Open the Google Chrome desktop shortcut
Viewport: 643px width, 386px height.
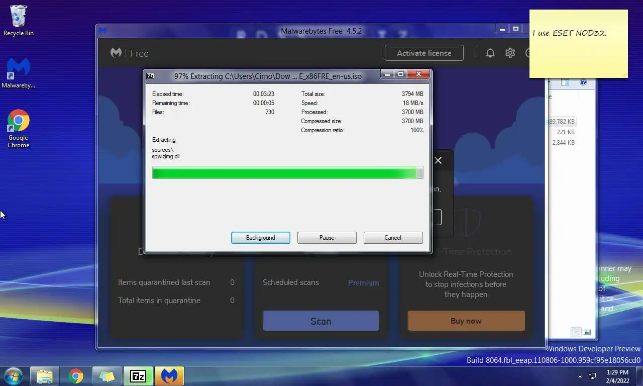point(18,129)
